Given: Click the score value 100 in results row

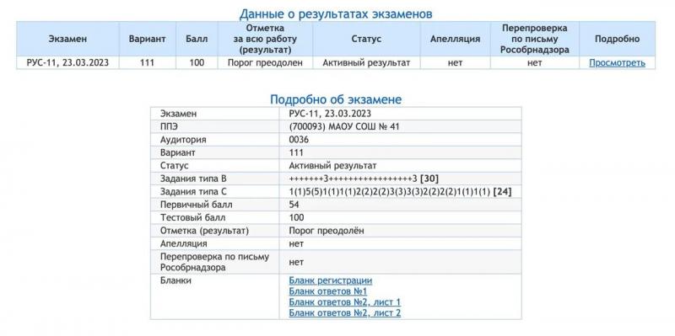Looking at the screenshot, I should coord(197,62).
